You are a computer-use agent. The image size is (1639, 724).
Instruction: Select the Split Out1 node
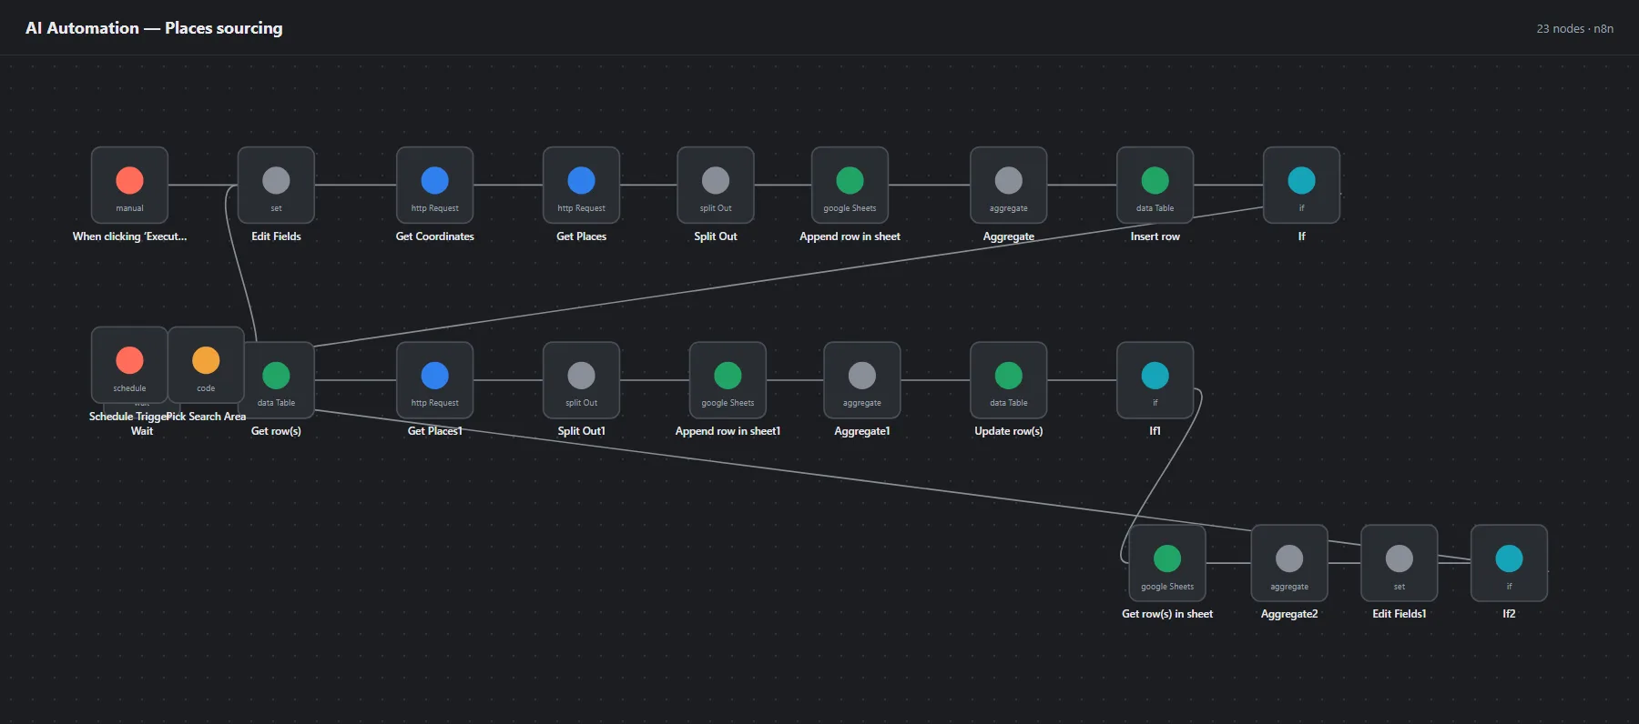581,380
